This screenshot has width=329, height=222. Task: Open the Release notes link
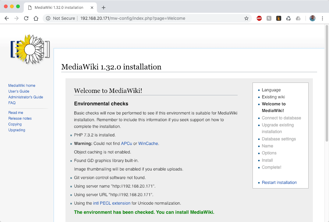(20, 118)
